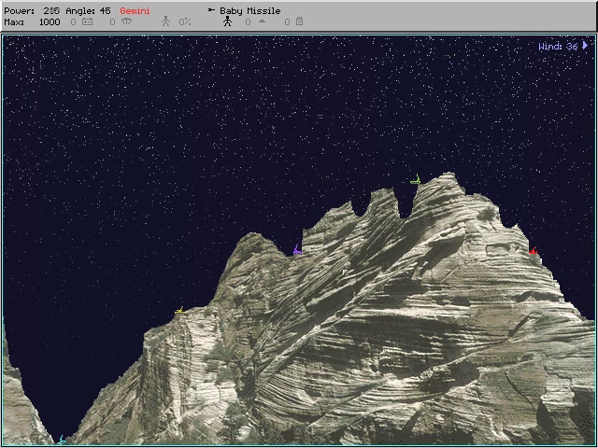Click the black player figure icon
598x448 pixels.
click(x=227, y=21)
